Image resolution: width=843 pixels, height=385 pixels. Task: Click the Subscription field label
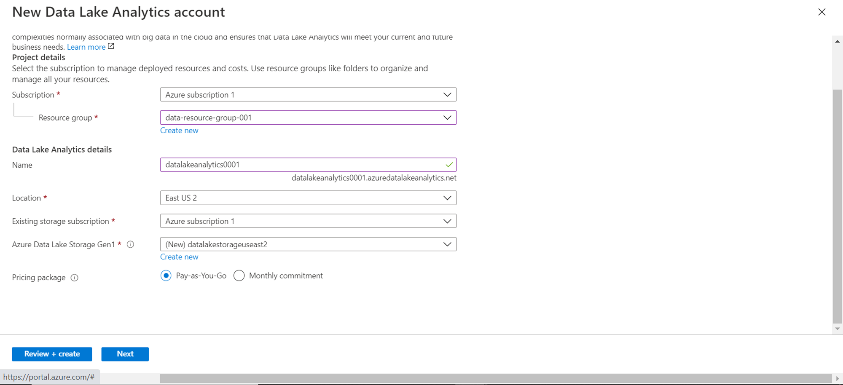point(33,95)
